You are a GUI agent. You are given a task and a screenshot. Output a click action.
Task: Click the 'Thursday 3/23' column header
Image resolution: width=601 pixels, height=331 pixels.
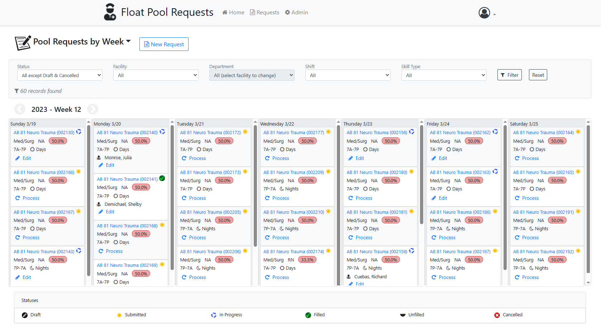click(358, 124)
